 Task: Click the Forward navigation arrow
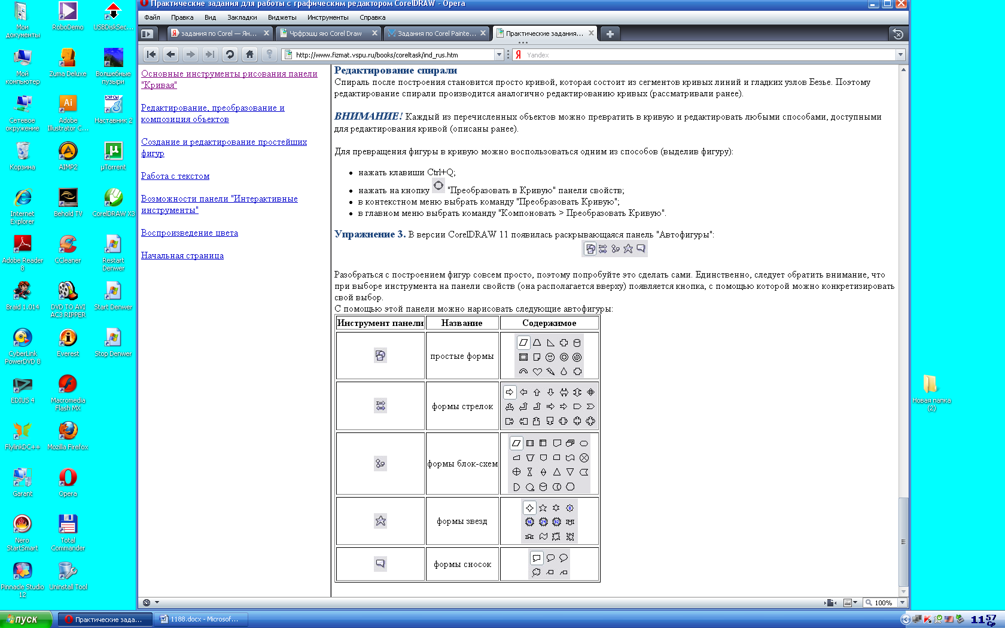190,54
